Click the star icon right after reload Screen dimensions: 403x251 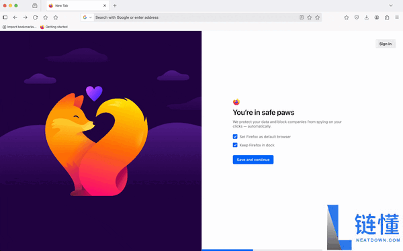click(x=46, y=17)
